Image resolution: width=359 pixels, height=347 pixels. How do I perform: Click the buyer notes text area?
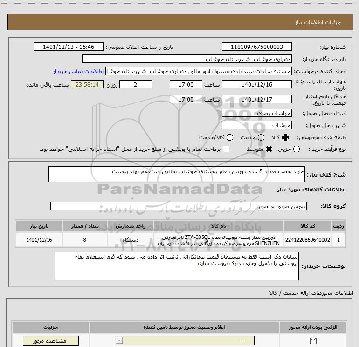(177, 266)
